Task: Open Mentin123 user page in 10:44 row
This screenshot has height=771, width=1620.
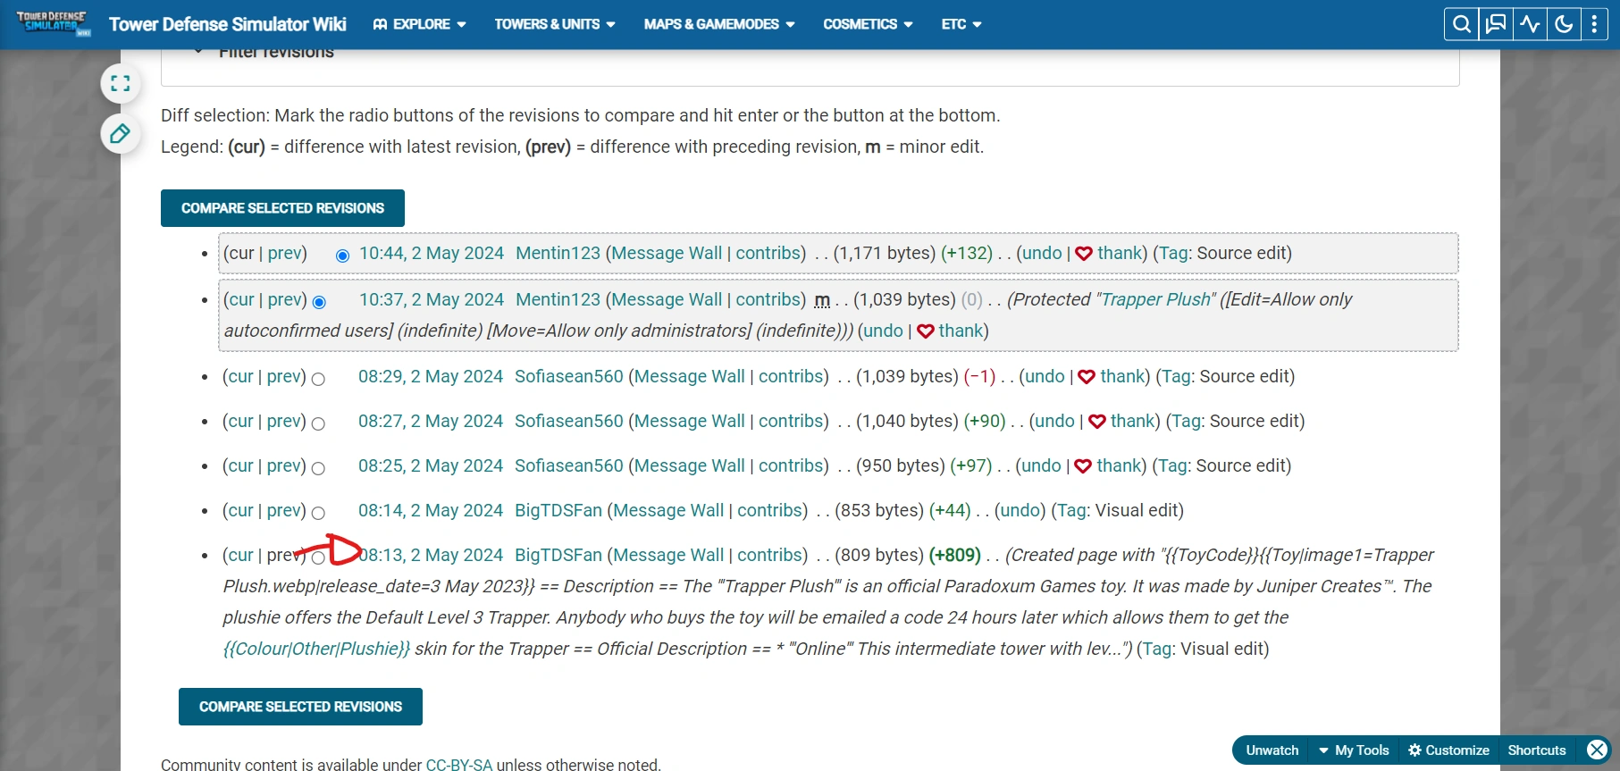Action: click(x=558, y=254)
